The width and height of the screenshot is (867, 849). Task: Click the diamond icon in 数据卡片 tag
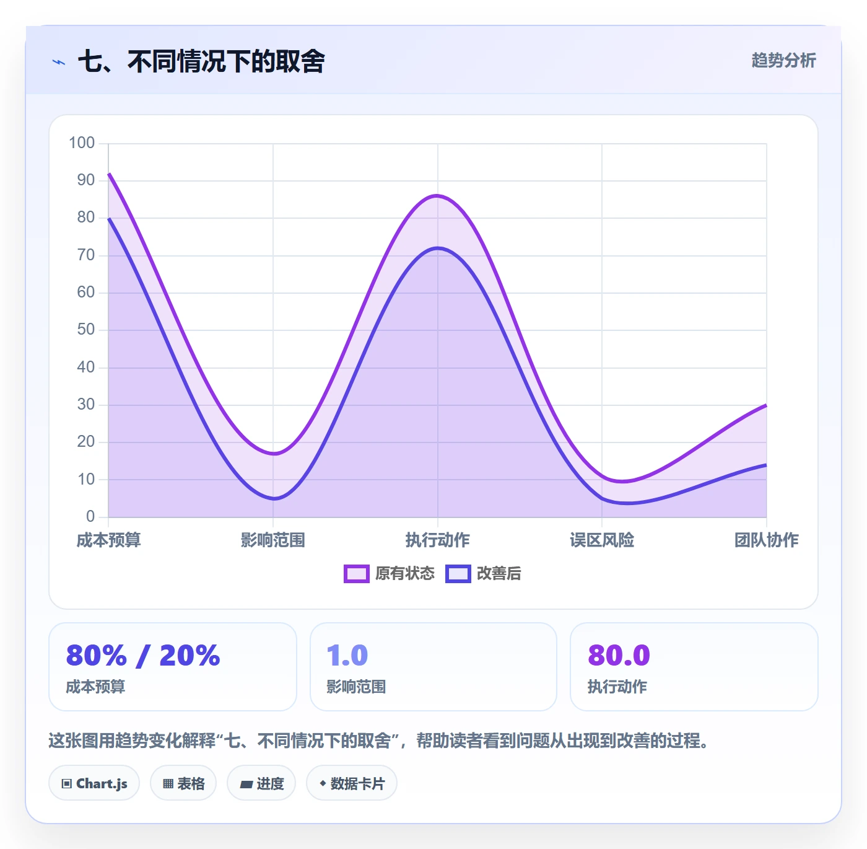pos(323,783)
